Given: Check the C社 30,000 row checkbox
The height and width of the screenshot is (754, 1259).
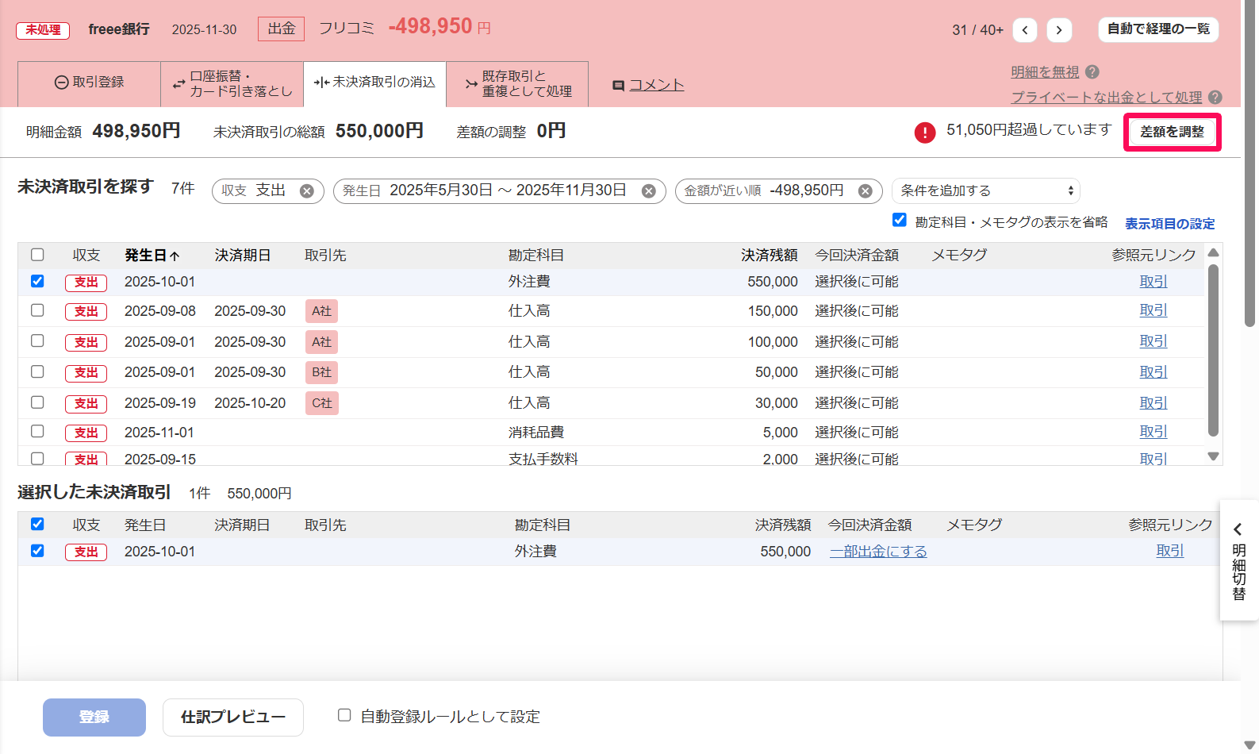Looking at the screenshot, I should pyautogui.click(x=37, y=402).
